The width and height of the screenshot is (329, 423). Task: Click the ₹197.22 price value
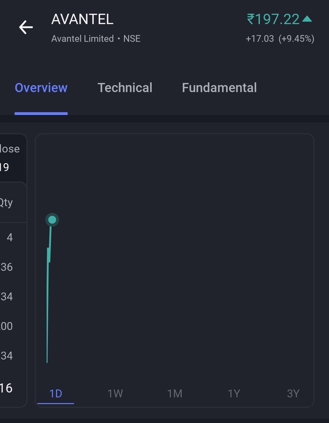(x=273, y=19)
